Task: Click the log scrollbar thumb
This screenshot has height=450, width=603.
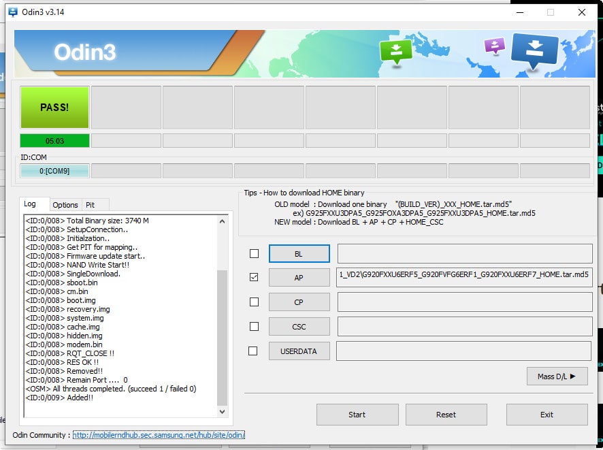Action: [222, 338]
